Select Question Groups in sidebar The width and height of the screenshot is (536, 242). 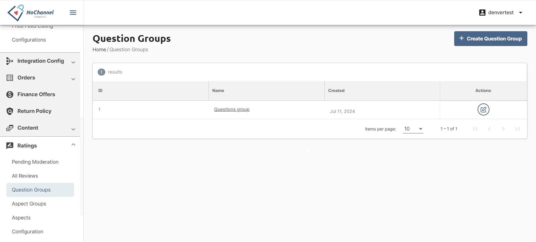pos(40,190)
